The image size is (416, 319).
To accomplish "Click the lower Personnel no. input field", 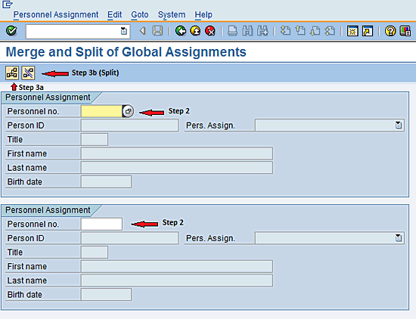I will pyautogui.click(x=101, y=224).
